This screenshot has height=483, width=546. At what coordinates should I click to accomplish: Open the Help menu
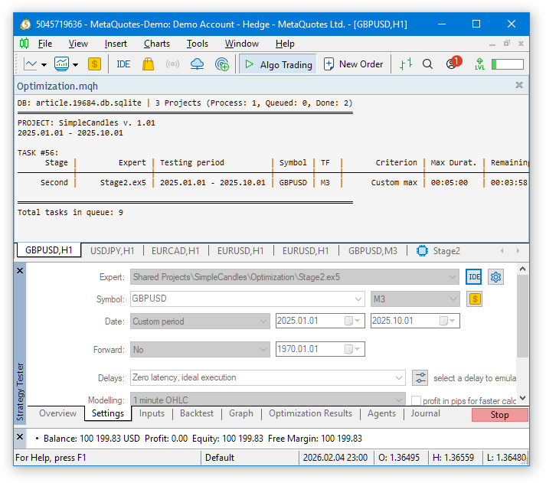285,44
